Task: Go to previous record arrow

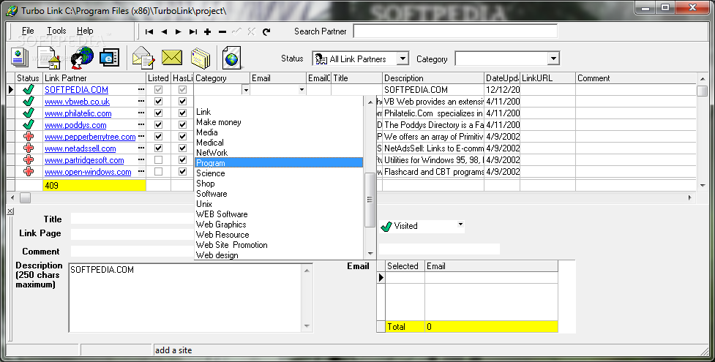Action: tap(164, 31)
